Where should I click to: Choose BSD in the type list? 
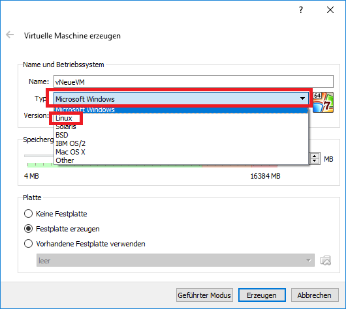[181, 135]
